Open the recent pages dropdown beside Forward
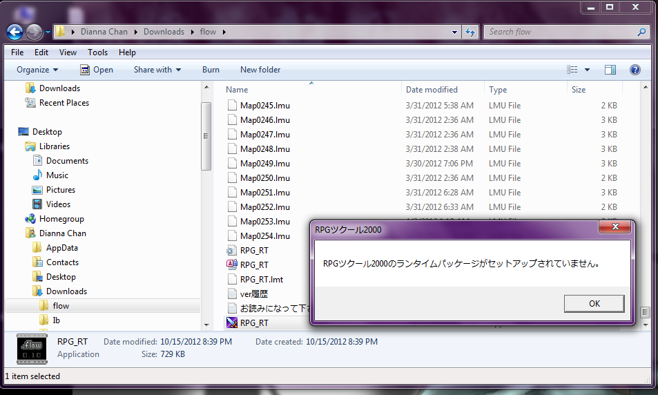Screen dimensions: 658x395 (48, 32)
